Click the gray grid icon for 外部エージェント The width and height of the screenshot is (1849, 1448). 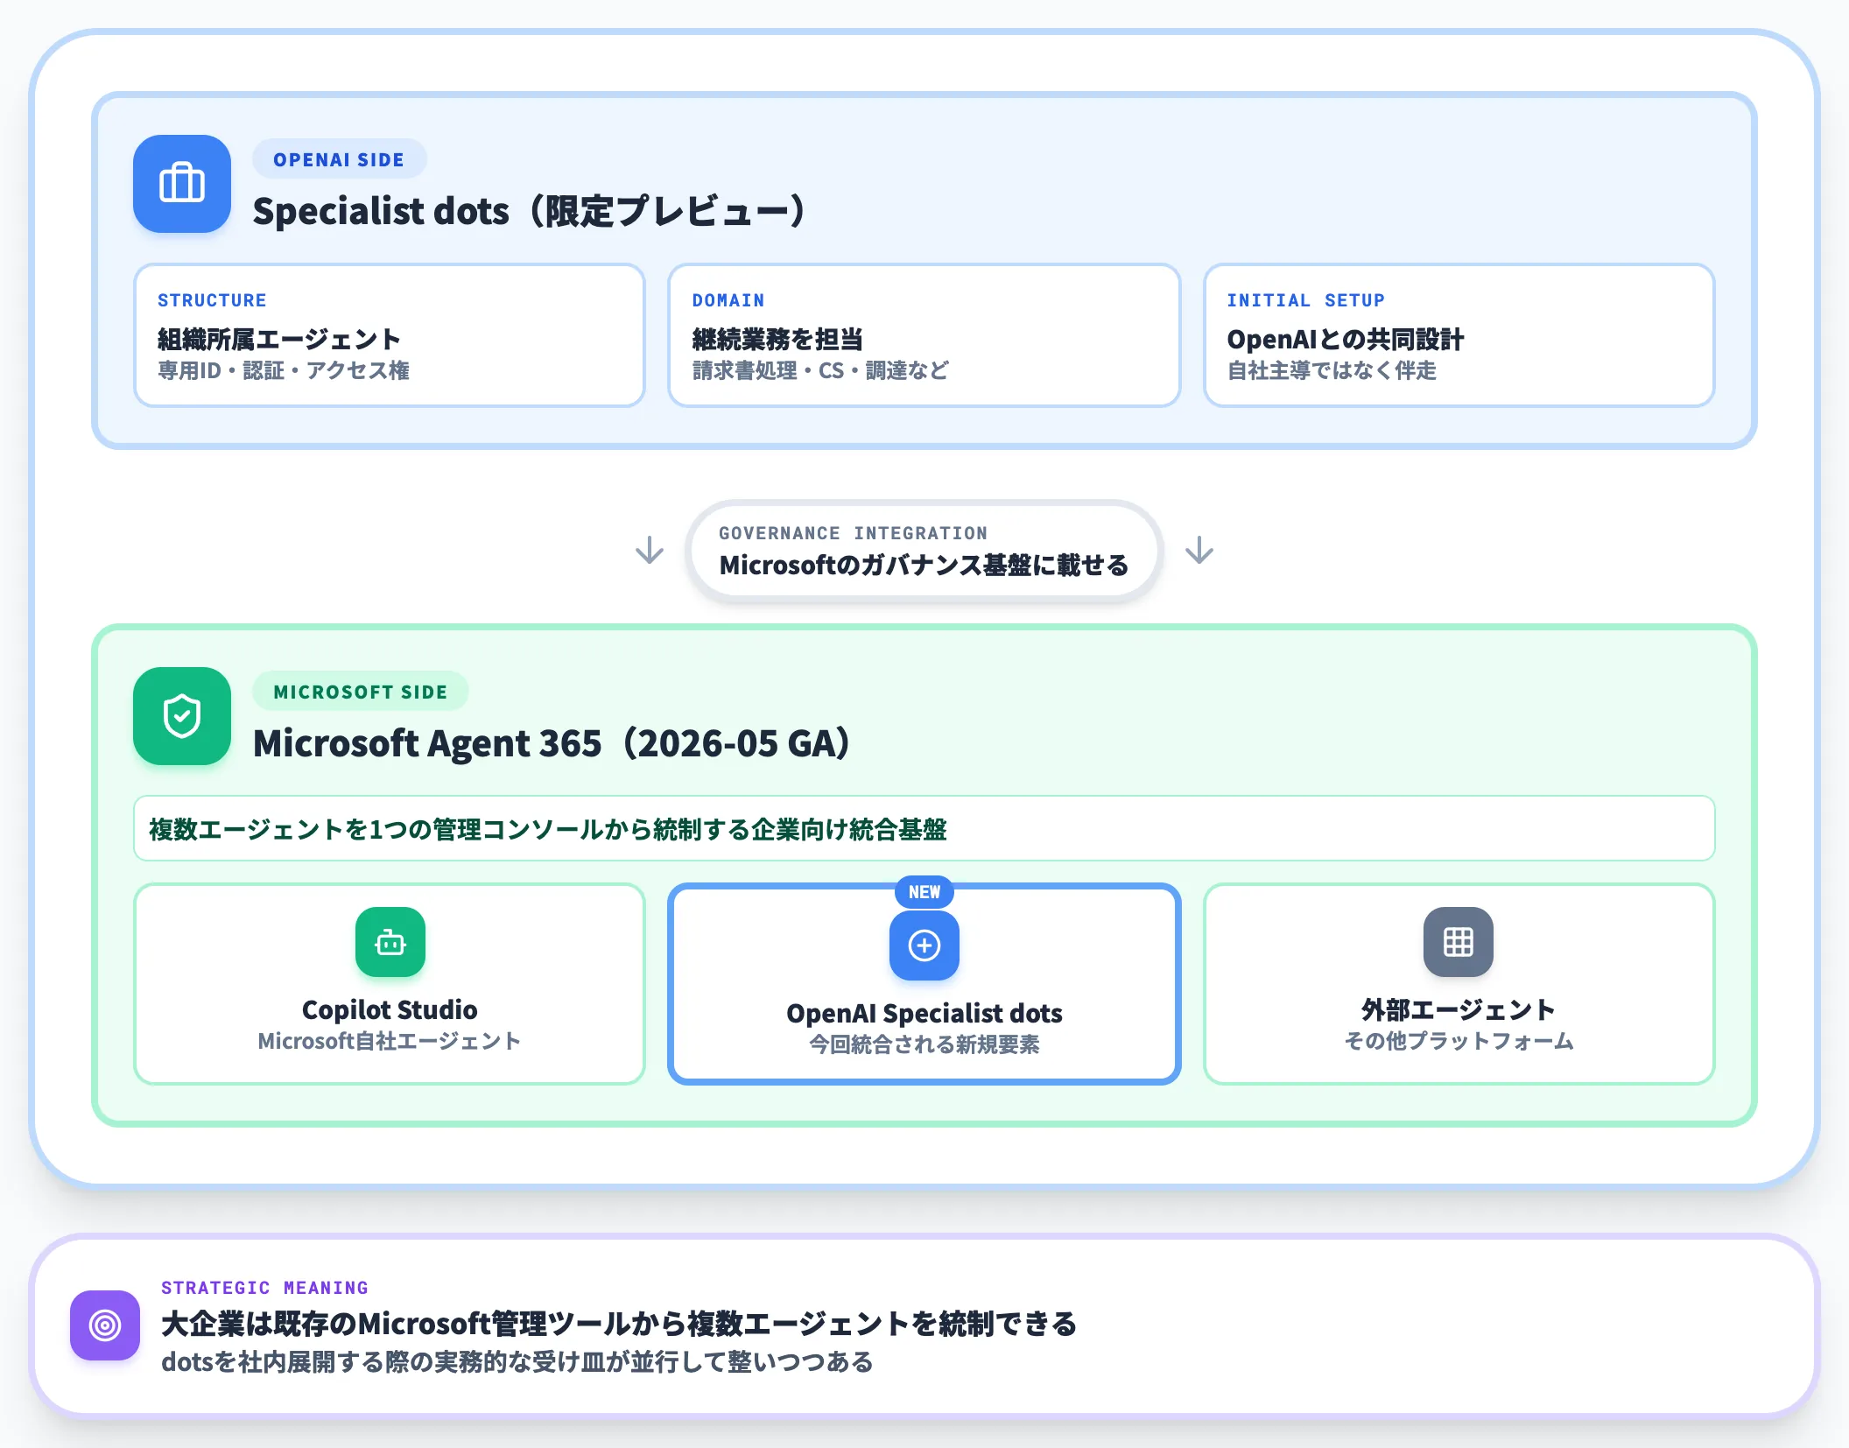tap(1459, 942)
